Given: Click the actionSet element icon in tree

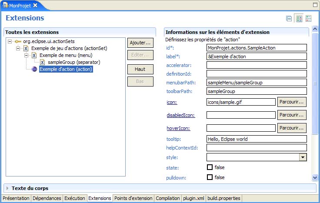Looking at the screenshot, I should tap(26, 48).
